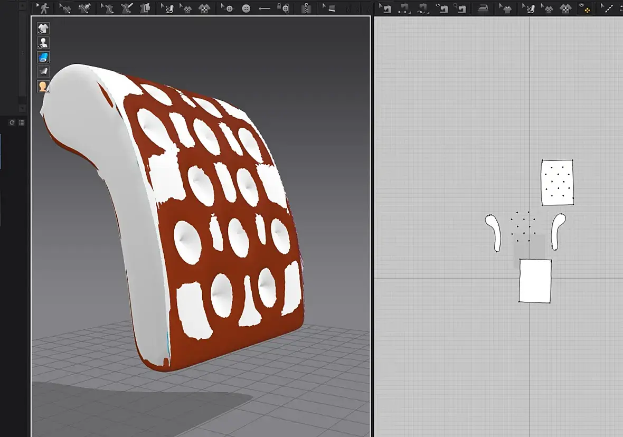Start Simulate tool in 3D toolbar
Screen dimensions: 623x437
tap(43, 7)
